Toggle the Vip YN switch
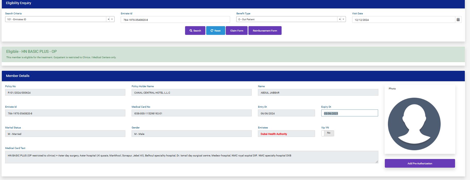Image resolution: width=470 pixels, height=180 pixels. pyautogui.click(x=327, y=133)
